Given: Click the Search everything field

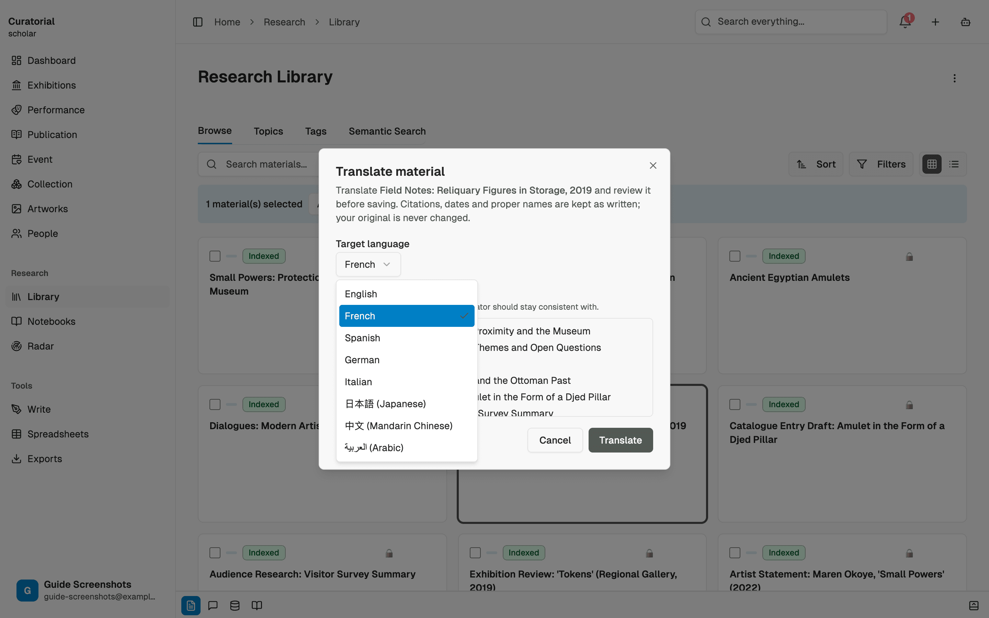Looking at the screenshot, I should [x=791, y=22].
